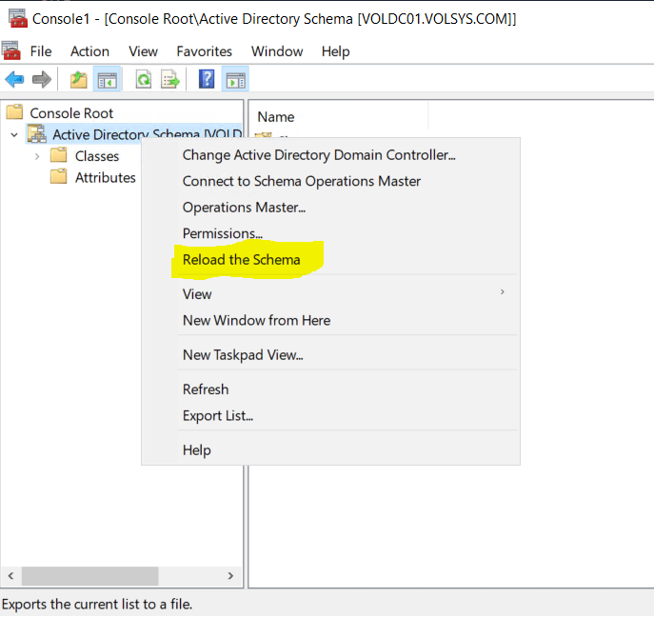Click Connect to Schema Operations Master
Image resolution: width=654 pixels, height=618 pixels.
[301, 181]
